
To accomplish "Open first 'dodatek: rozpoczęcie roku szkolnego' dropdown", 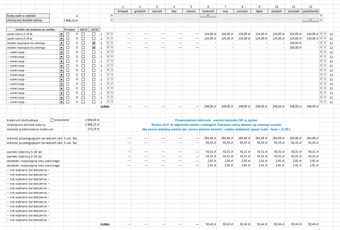I will click(x=62, y=43).
